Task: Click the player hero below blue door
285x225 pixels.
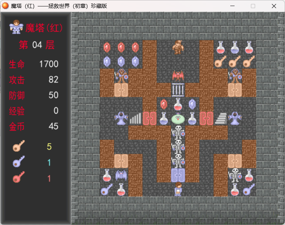Action: (178, 189)
